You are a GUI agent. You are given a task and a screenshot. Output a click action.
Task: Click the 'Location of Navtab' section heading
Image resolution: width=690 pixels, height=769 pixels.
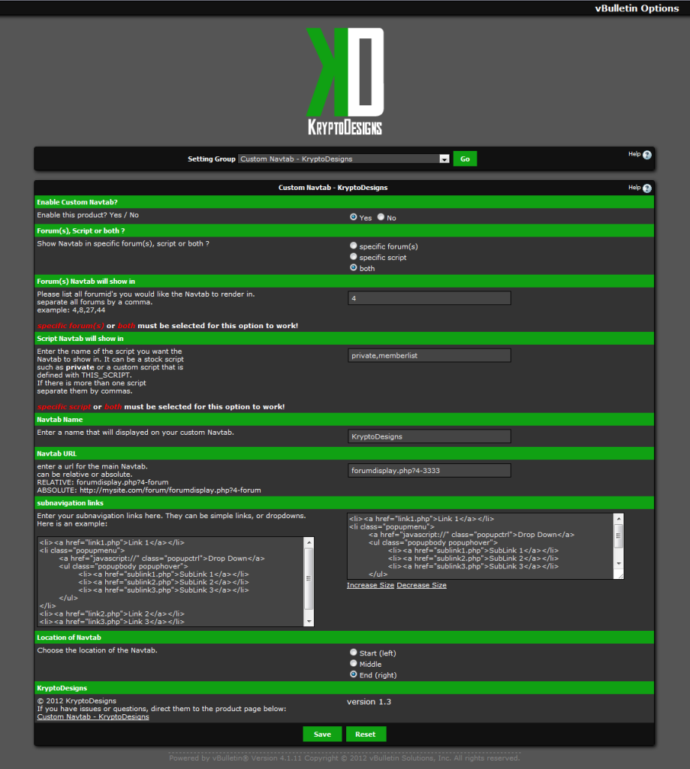click(x=69, y=638)
